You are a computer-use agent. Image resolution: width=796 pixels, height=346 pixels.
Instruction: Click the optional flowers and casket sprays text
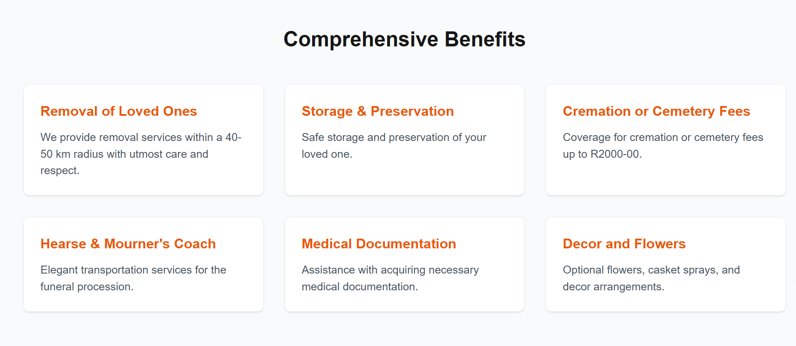click(x=651, y=278)
